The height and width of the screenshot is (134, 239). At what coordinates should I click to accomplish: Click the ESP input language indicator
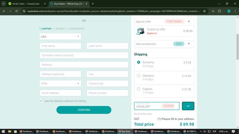(x=214, y=131)
